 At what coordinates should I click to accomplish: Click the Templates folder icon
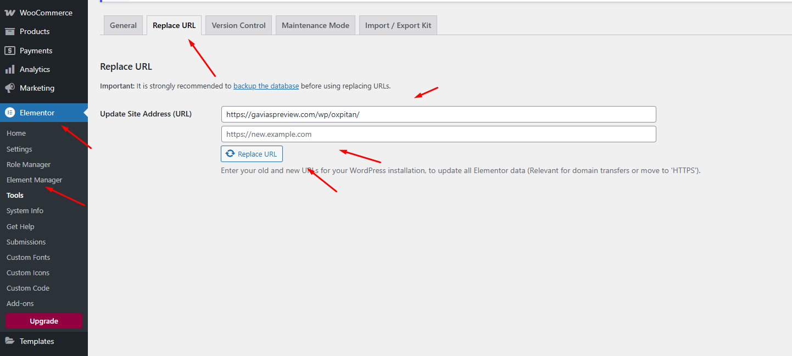pyautogui.click(x=10, y=341)
